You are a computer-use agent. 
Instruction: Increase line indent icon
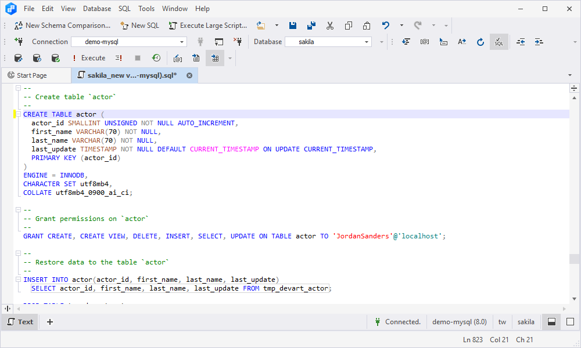(539, 42)
